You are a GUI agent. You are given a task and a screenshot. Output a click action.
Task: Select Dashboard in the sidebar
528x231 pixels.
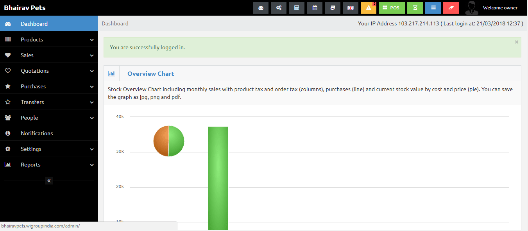(49, 23)
